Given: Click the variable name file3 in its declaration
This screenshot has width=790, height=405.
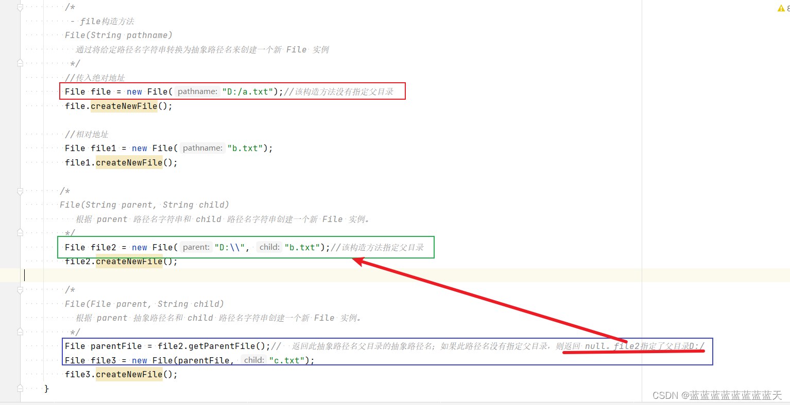Looking at the screenshot, I should (104, 360).
